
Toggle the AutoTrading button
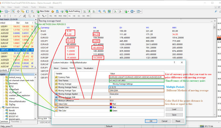73,11
